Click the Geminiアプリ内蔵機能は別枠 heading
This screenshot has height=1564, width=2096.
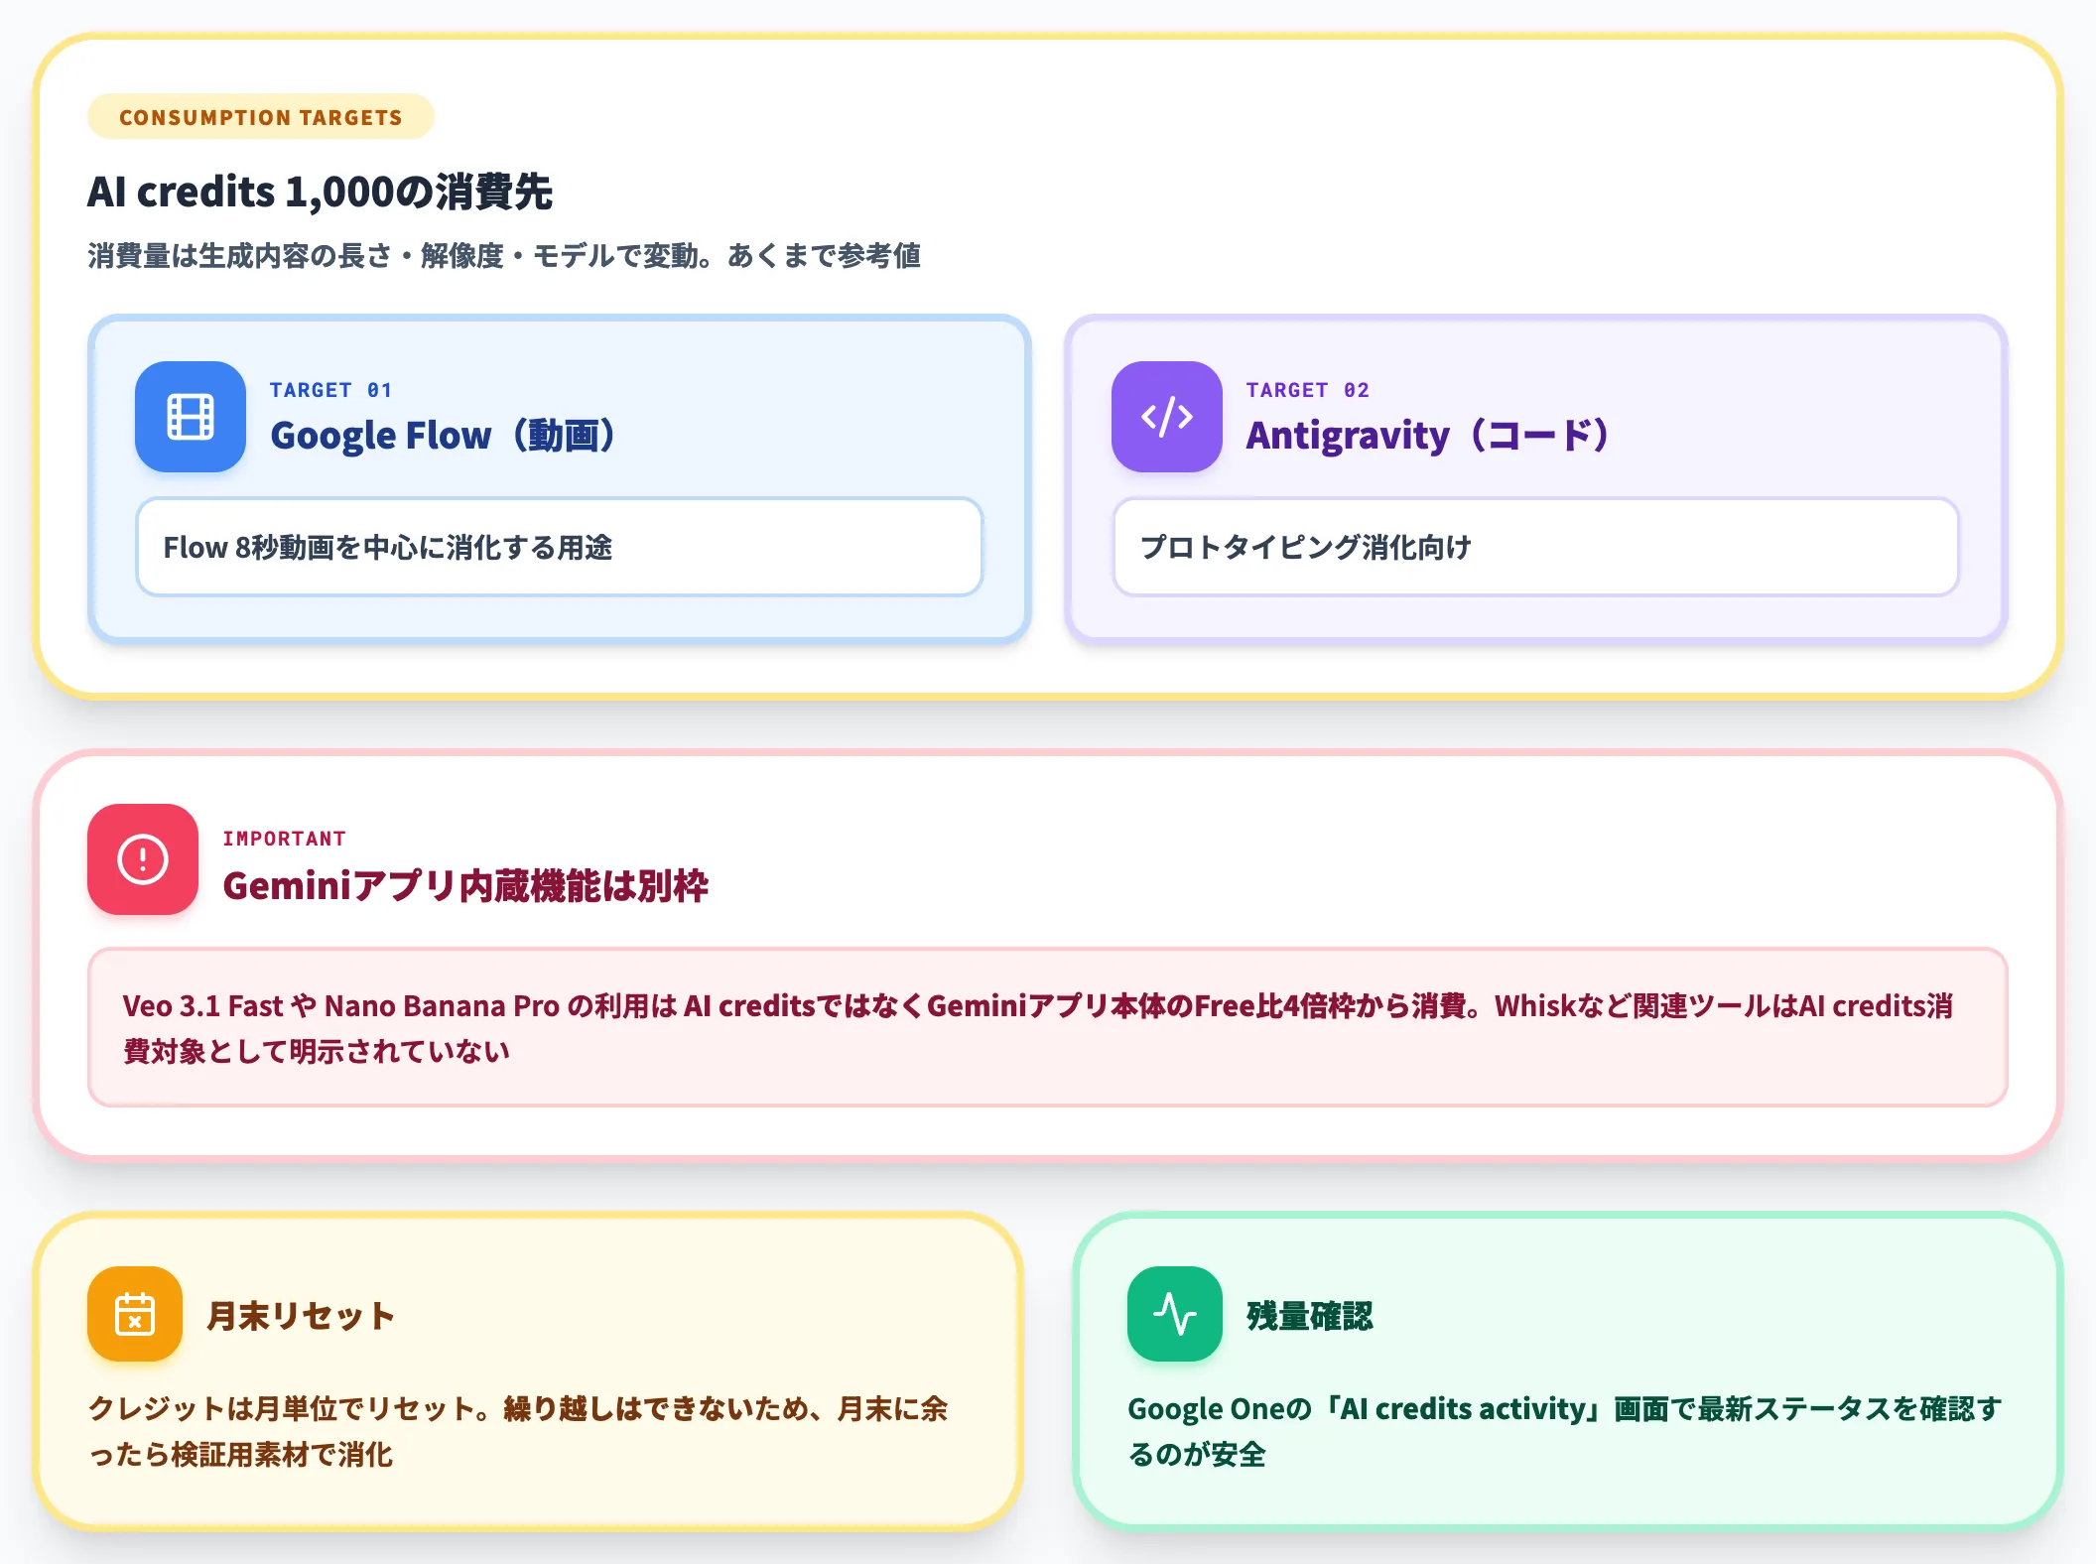click(x=465, y=885)
